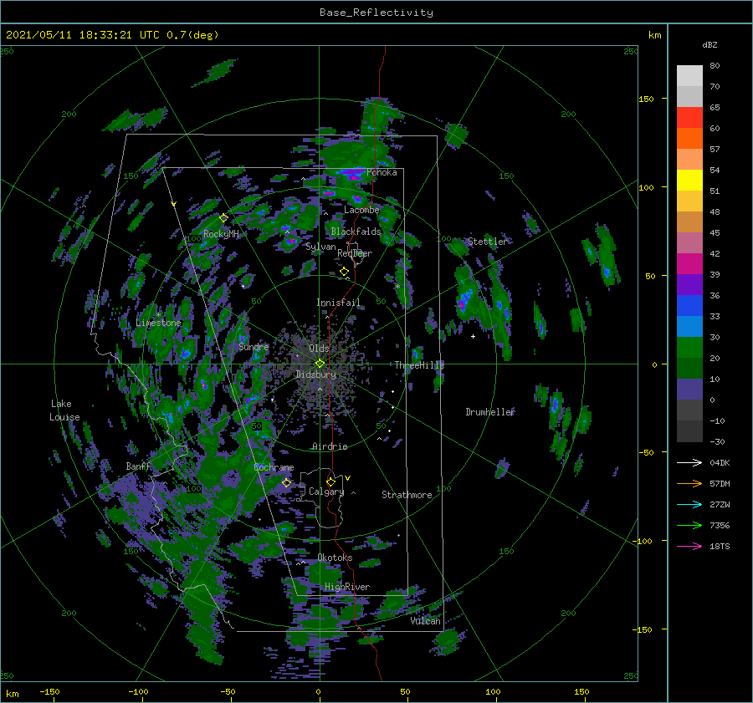Click the Didsbury city label
The width and height of the screenshot is (753, 703).
tap(316, 374)
